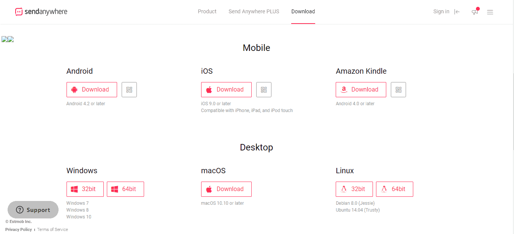Open the Terms of Service link
This screenshot has width=514, height=234.
52,229
